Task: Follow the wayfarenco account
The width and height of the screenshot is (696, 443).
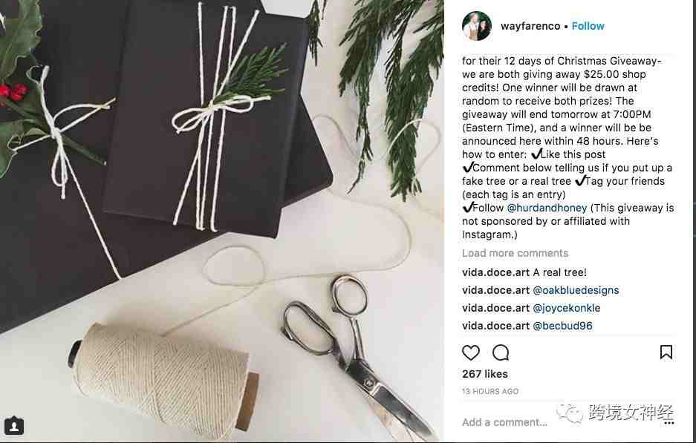Action: [x=588, y=26]
